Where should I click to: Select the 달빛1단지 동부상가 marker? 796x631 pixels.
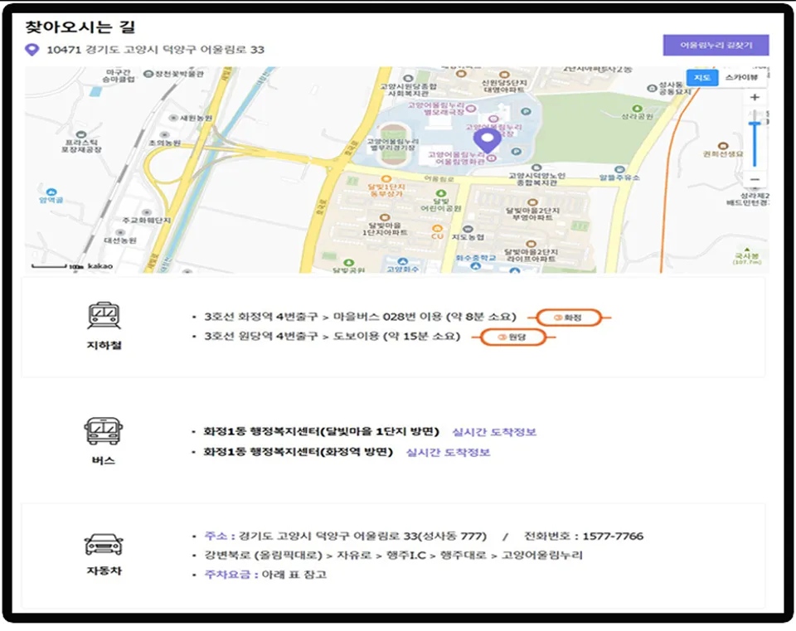pyautogui.click(x=386, y=179)
